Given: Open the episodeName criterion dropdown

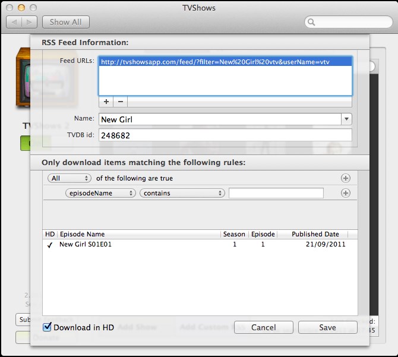Looking at the screenshot, I should click(100, 193).
